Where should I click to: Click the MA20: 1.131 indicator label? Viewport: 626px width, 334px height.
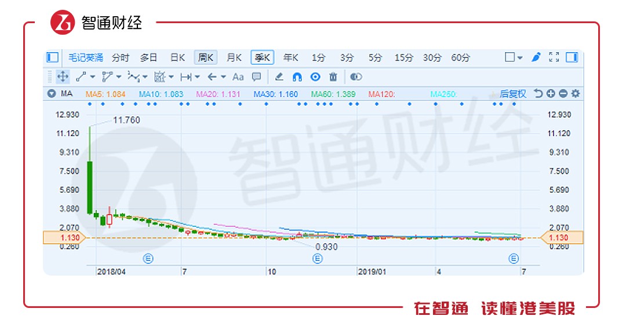tap(218, 94)
